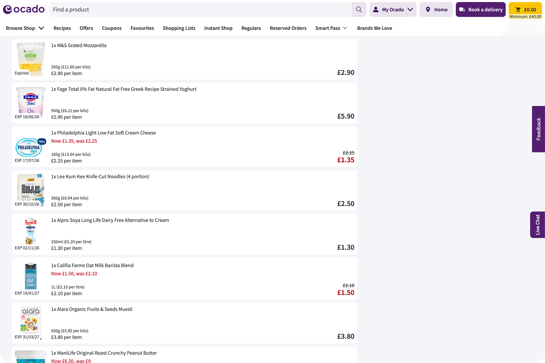This screenshot has width=545, height=363.
Task: Click the My Ocado person icon
Action: (x=376, y=9)
